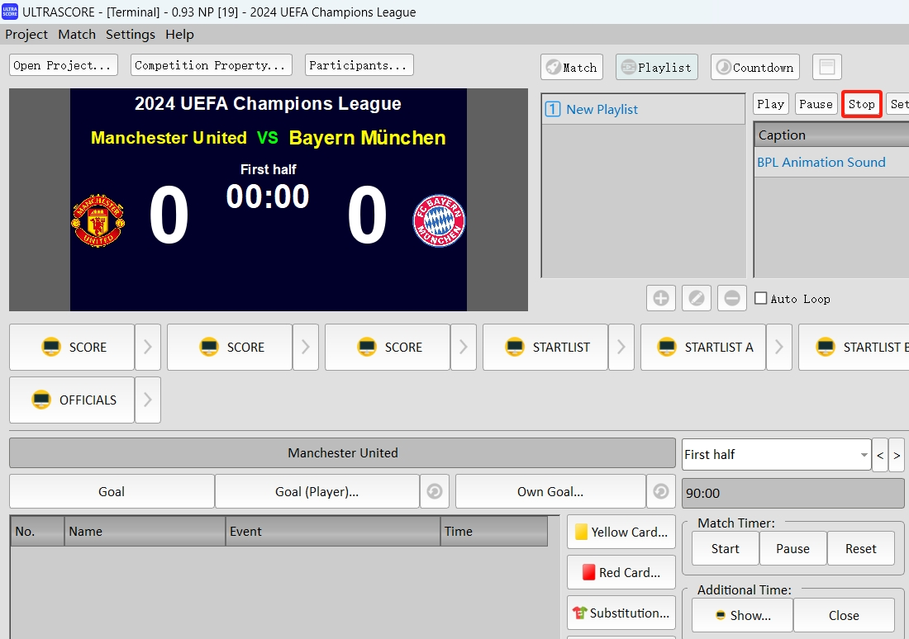Click the edit playlist pencil icon
The width and height of the screenshot is (909, 639).
click(x=697, y=298)
